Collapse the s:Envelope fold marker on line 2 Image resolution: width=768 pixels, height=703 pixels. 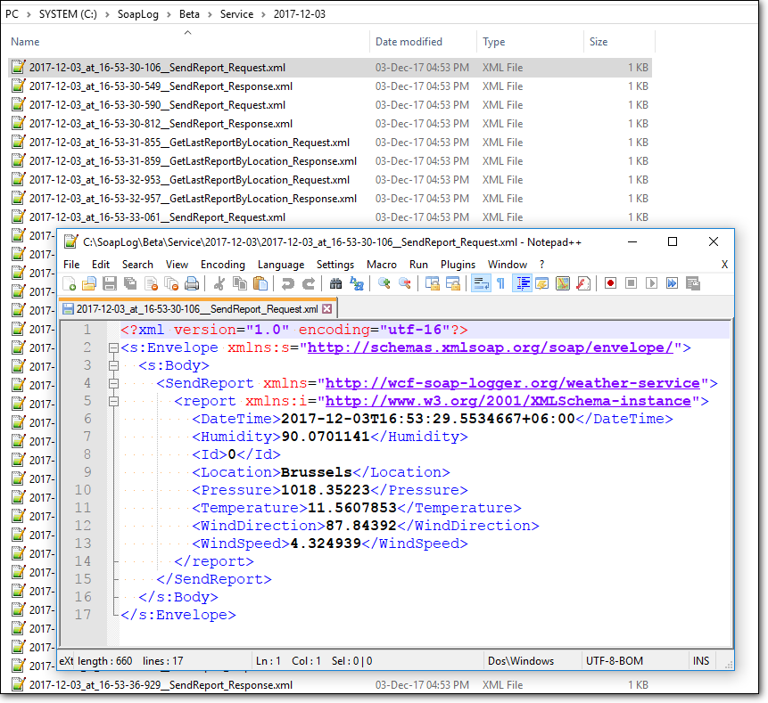point(112,347)
